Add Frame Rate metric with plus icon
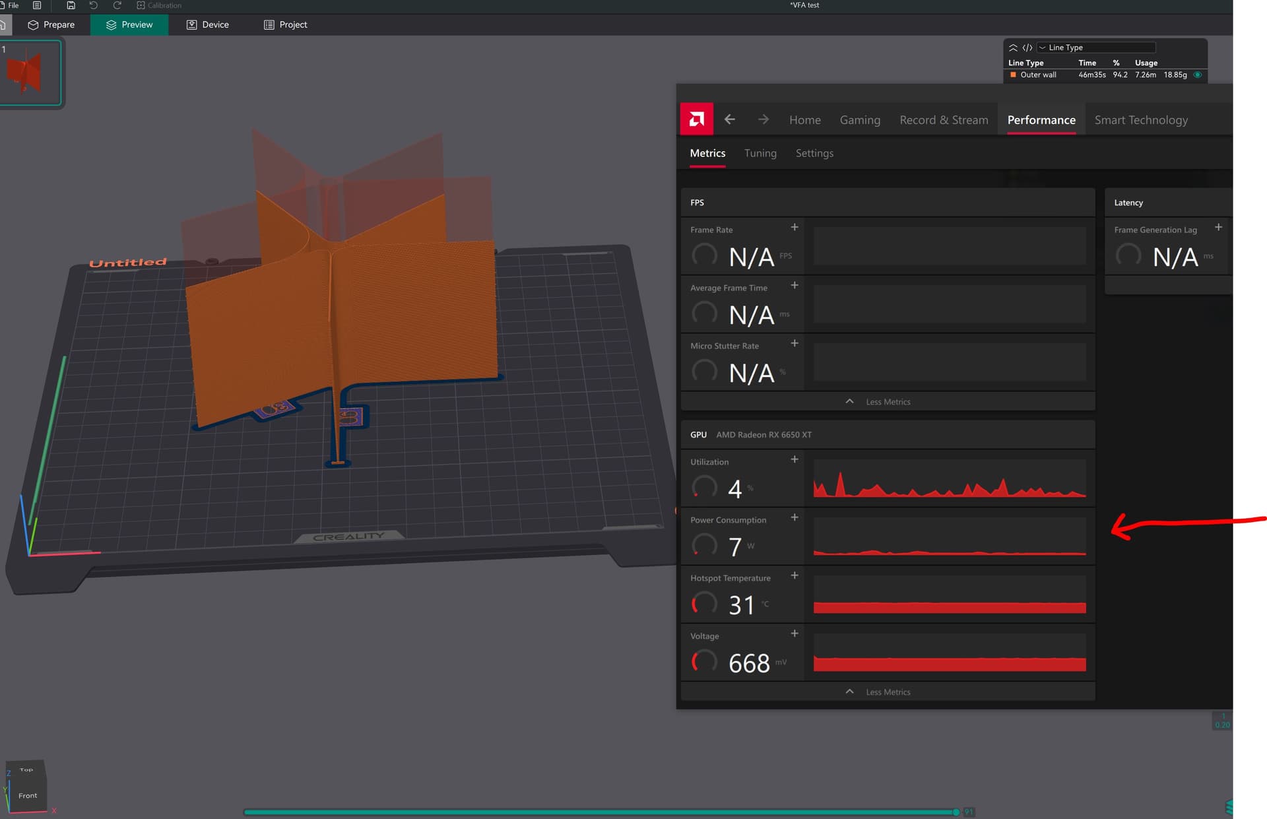This screenshot has height=819, width=1267. point(795,228)
